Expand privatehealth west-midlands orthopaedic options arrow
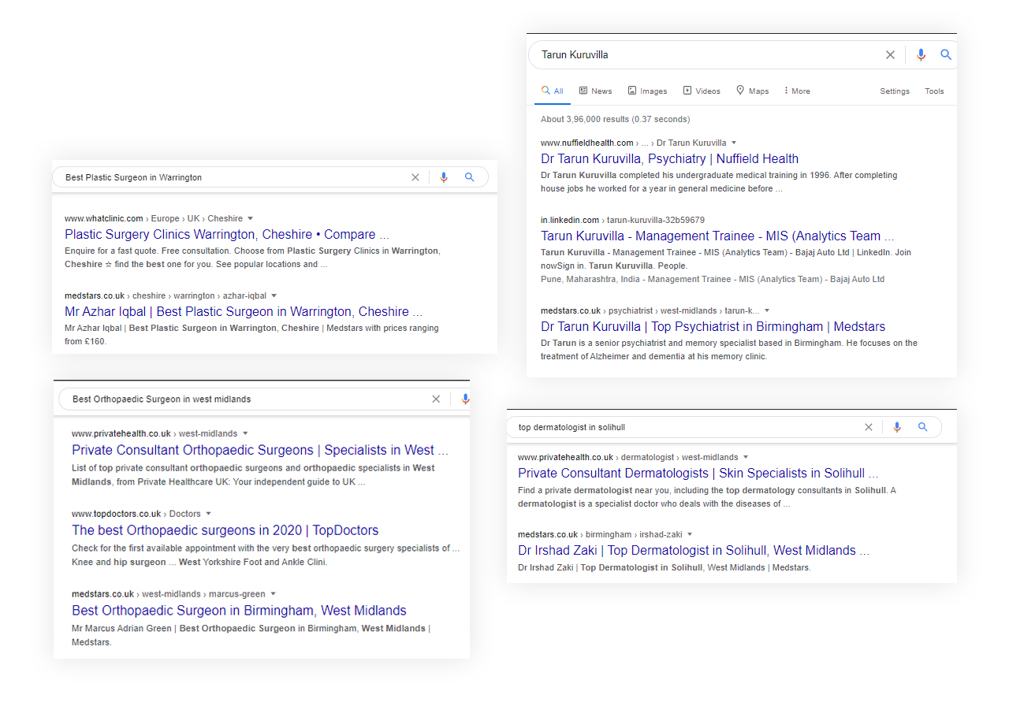Screen dimensions: 1009x706 pyautogui.click(x=245, y=433)
